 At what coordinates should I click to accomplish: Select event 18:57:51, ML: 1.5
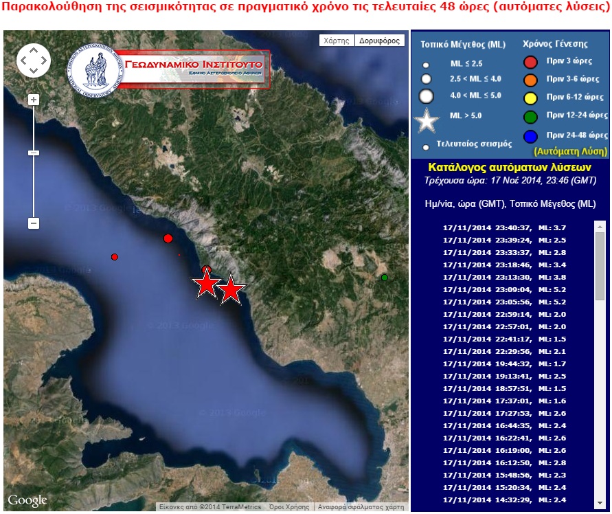pos(504,389)
